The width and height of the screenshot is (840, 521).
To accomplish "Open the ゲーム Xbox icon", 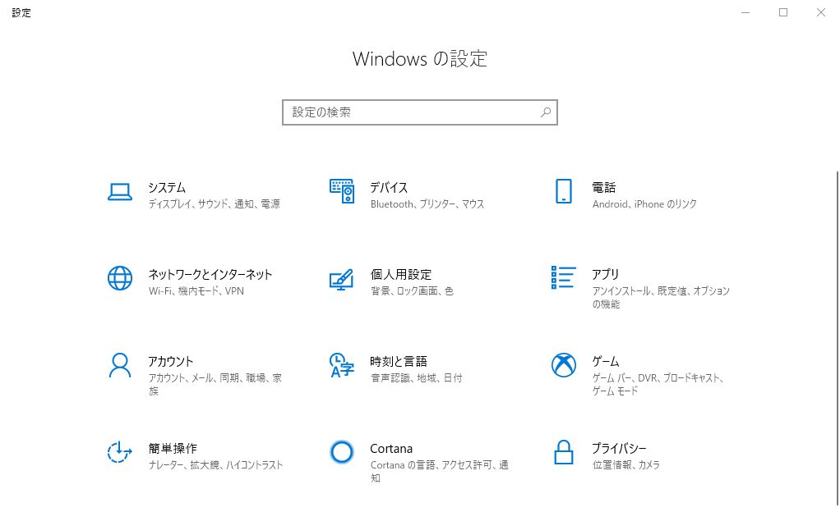I will click(564, 365).
